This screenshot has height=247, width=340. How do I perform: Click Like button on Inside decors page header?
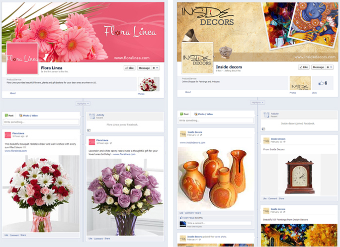pos(304,67)
